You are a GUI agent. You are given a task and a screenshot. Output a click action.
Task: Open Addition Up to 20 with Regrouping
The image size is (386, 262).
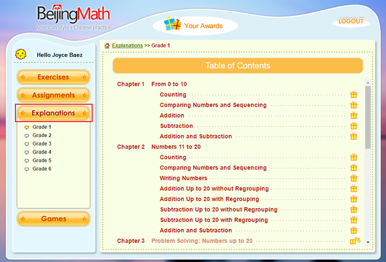[x=209, y=199]
